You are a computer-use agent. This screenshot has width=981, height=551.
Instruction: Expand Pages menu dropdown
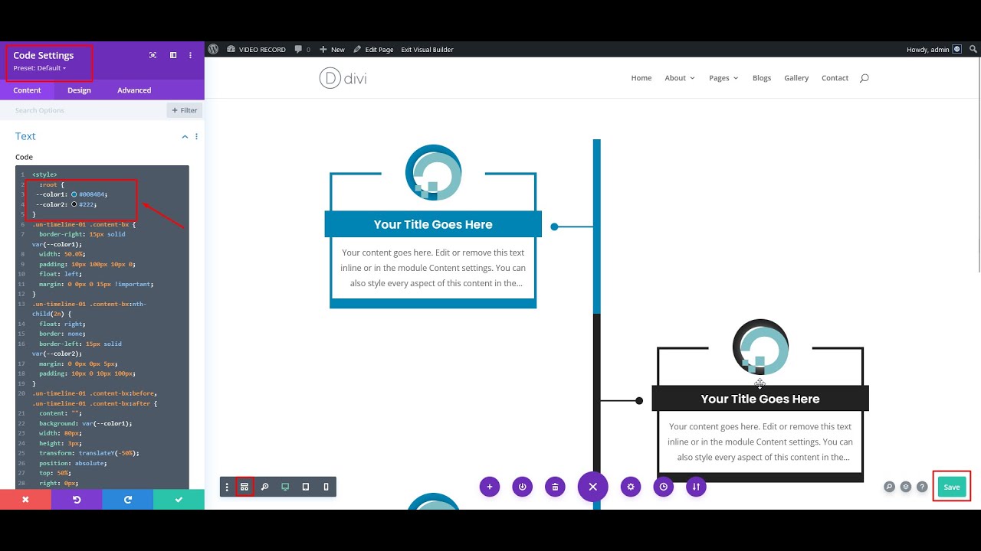tap(723, 78)
